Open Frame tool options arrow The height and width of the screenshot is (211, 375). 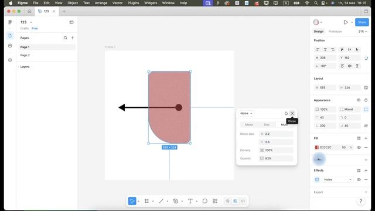[153, 201]
